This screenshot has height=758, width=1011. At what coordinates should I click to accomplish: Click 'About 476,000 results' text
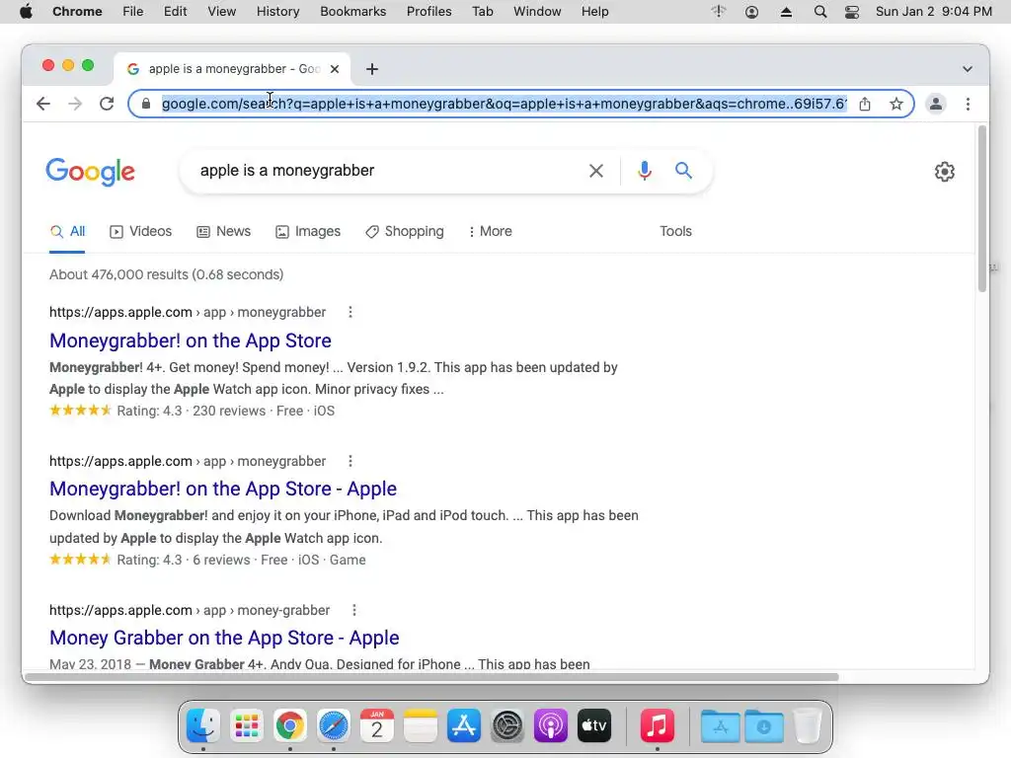coord(166,274)
